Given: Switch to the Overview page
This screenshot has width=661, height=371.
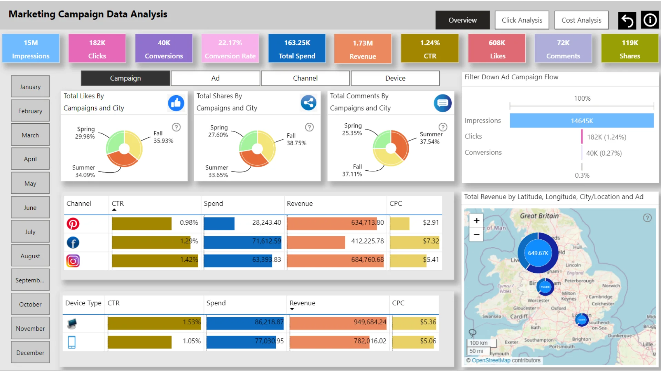Looking at the screenshot, I should pos(462,20).
